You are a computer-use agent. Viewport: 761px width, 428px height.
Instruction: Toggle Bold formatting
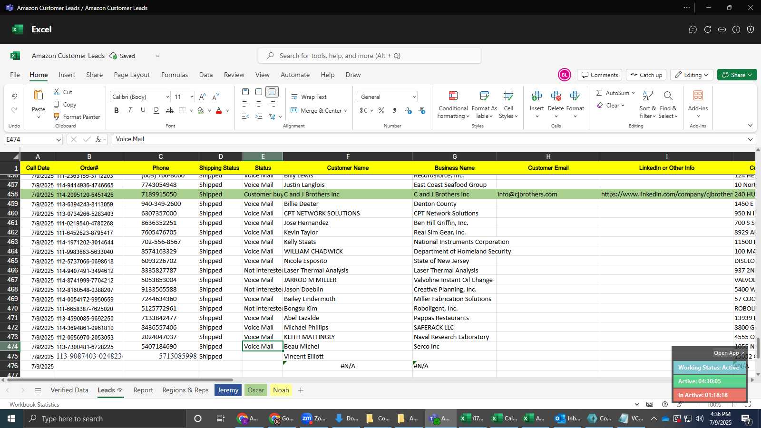coord(117,110)
